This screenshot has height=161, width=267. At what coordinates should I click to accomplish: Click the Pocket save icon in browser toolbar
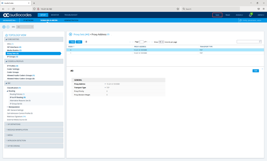coord(259,9)
